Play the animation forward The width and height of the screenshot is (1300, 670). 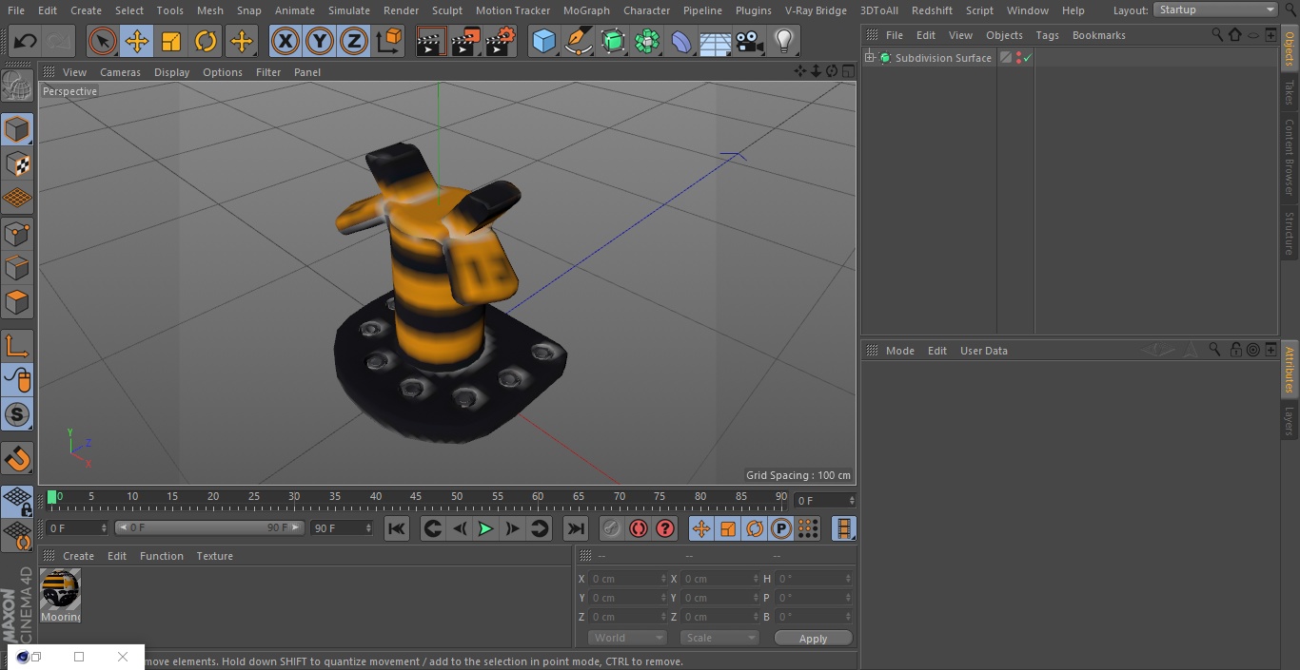(485, 528)
